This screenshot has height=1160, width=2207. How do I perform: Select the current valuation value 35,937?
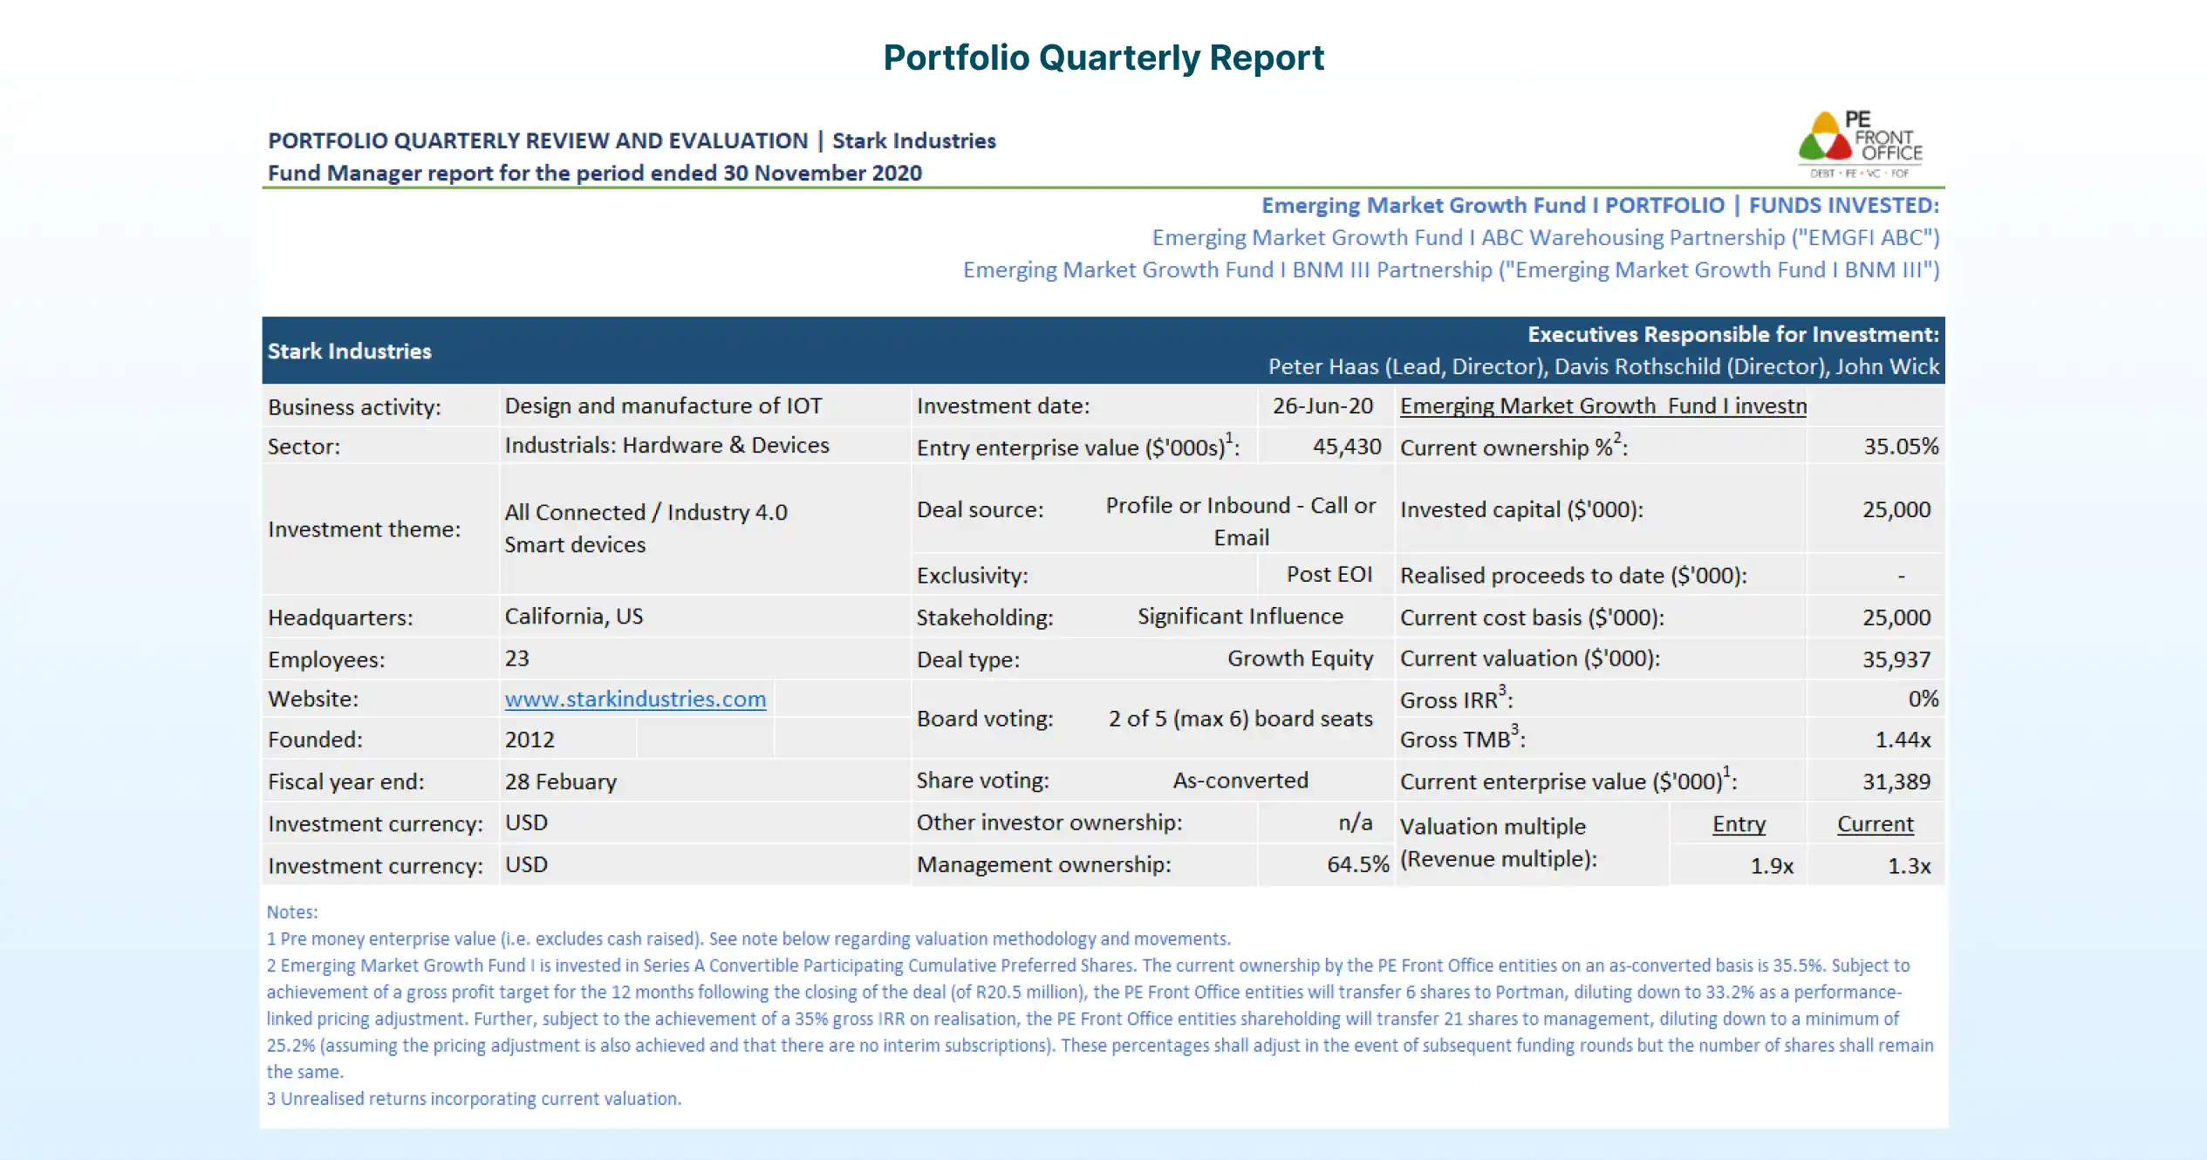[x=1896, y=659]
